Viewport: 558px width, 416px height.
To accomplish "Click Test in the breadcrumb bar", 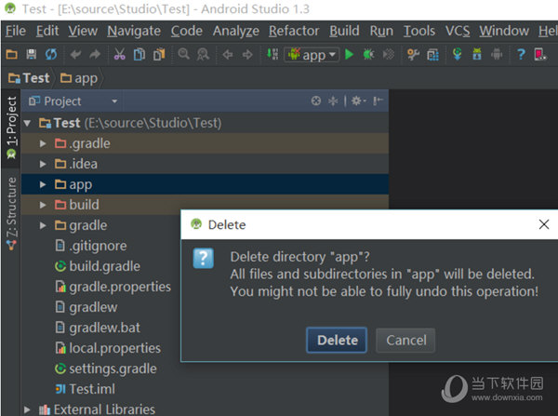I will [x=29, y=78].
